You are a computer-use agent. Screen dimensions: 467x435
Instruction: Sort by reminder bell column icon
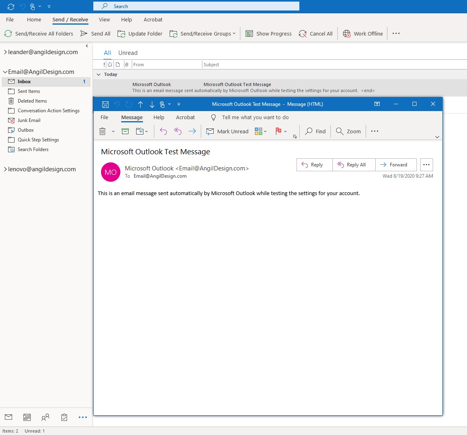[x=110, y=65]
